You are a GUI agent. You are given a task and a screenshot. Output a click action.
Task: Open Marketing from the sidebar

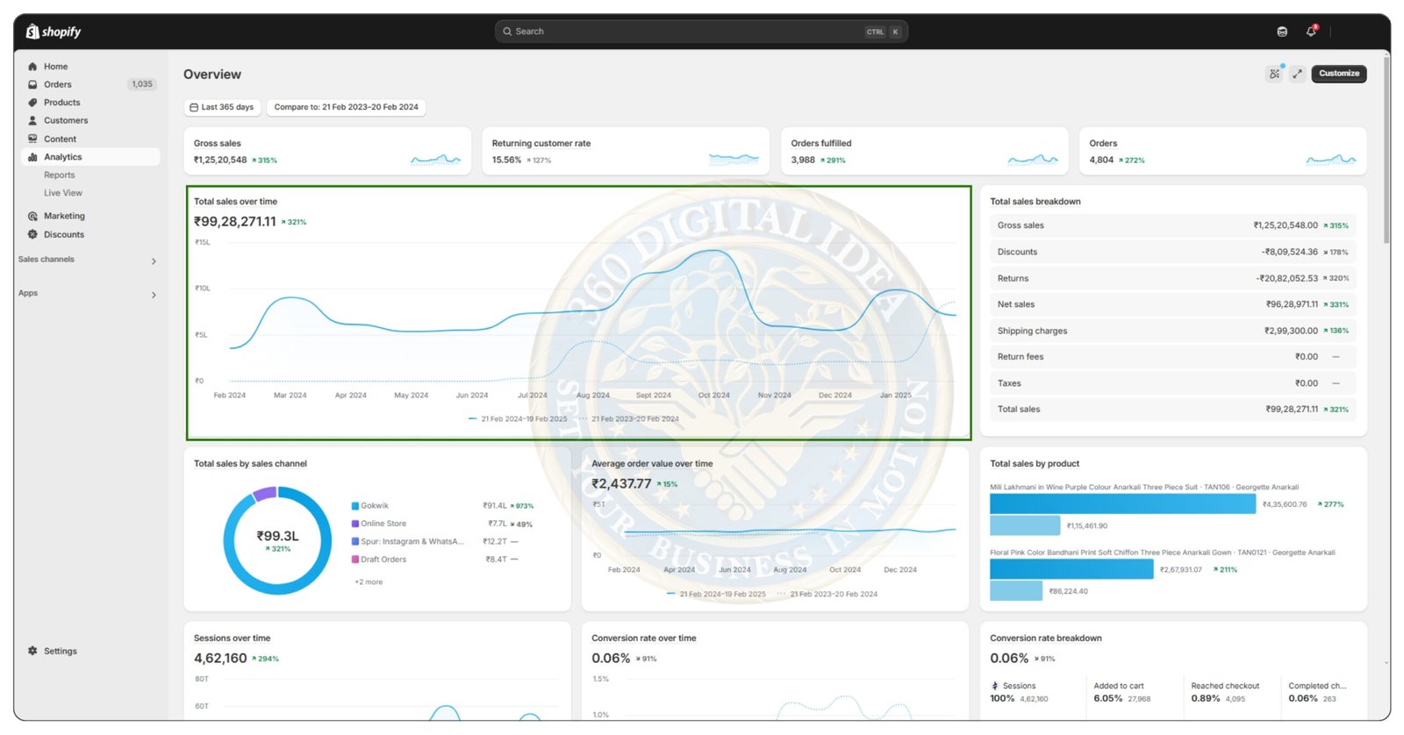64,216
